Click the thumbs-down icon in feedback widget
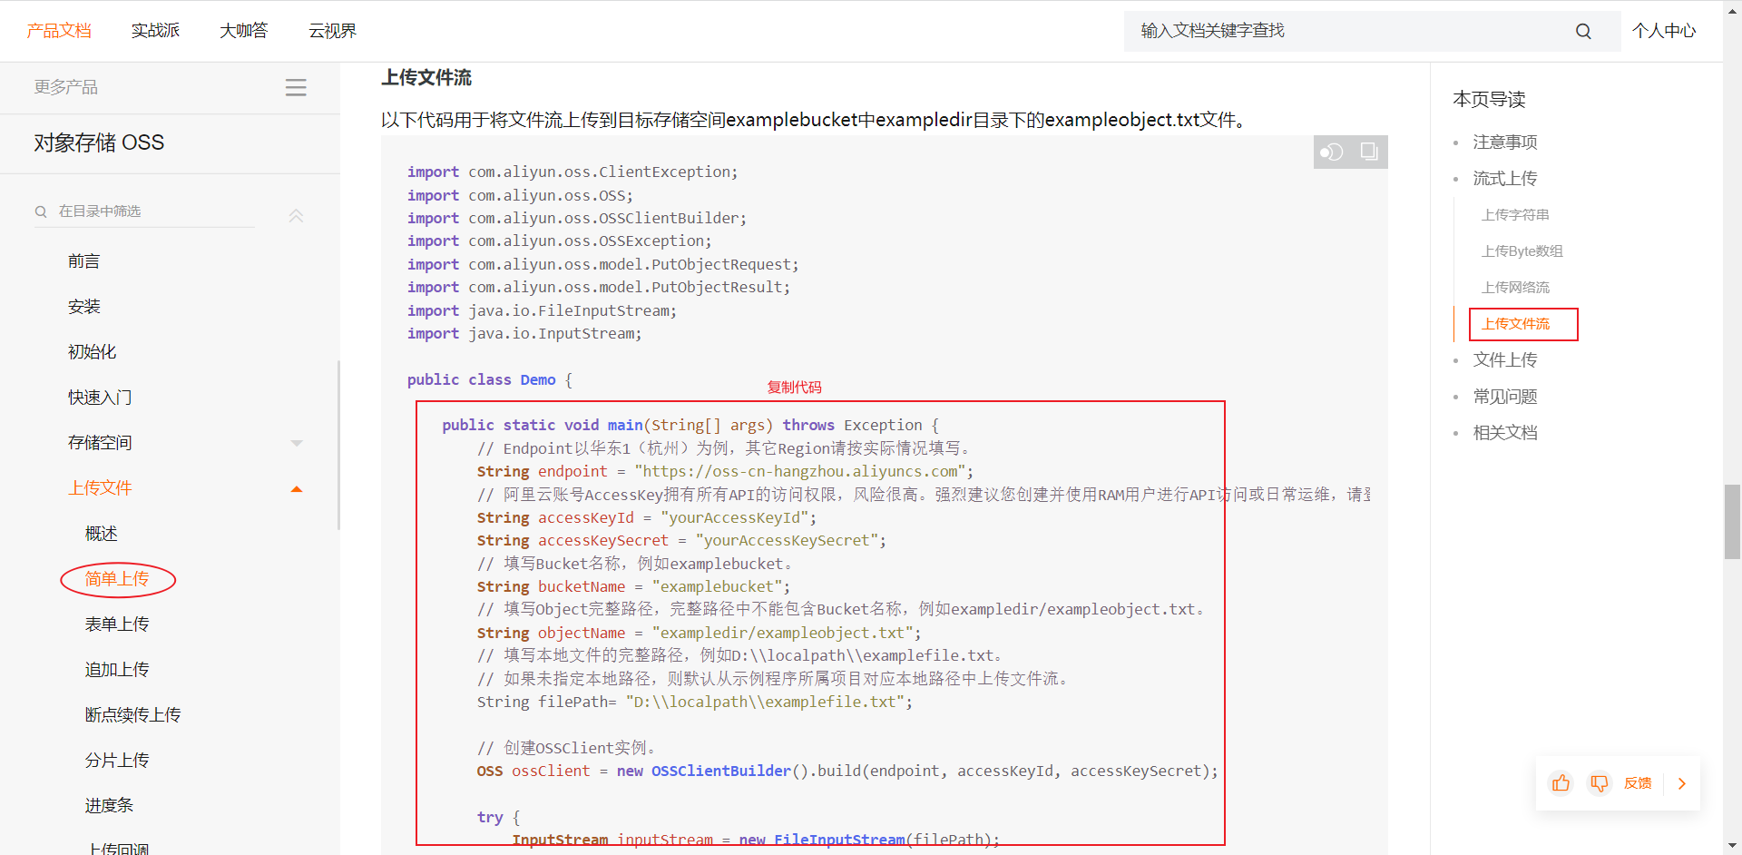 click(1600, 783)
